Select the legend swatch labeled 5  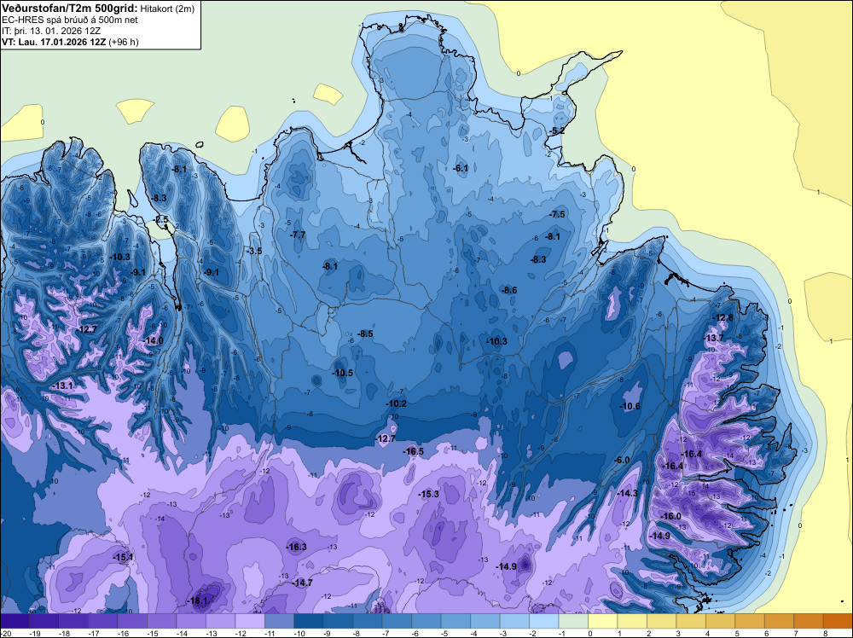[750, 621]
